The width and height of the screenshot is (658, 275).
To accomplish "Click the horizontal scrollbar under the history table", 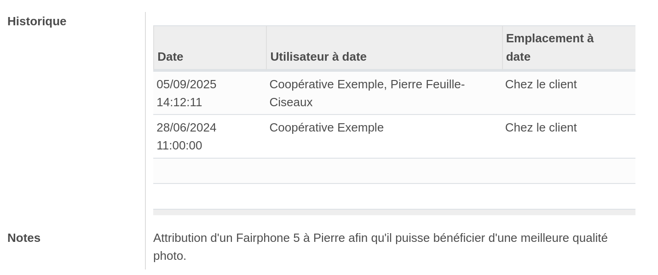I will (x=394, y=212).
